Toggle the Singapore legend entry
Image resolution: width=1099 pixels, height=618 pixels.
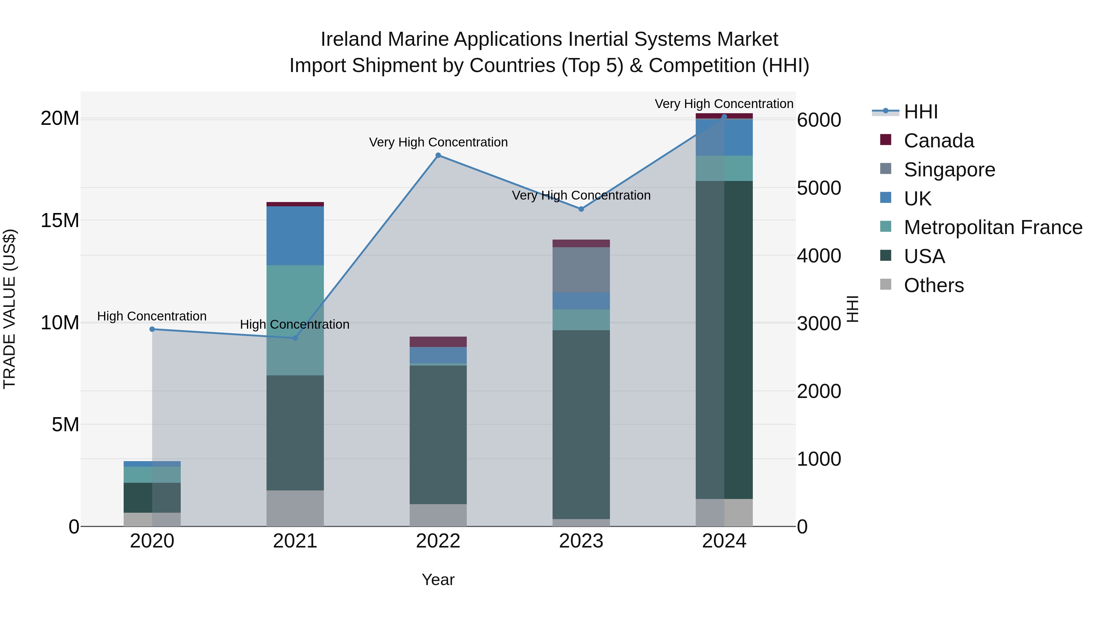pyautogui.click(x=937, y=169)
